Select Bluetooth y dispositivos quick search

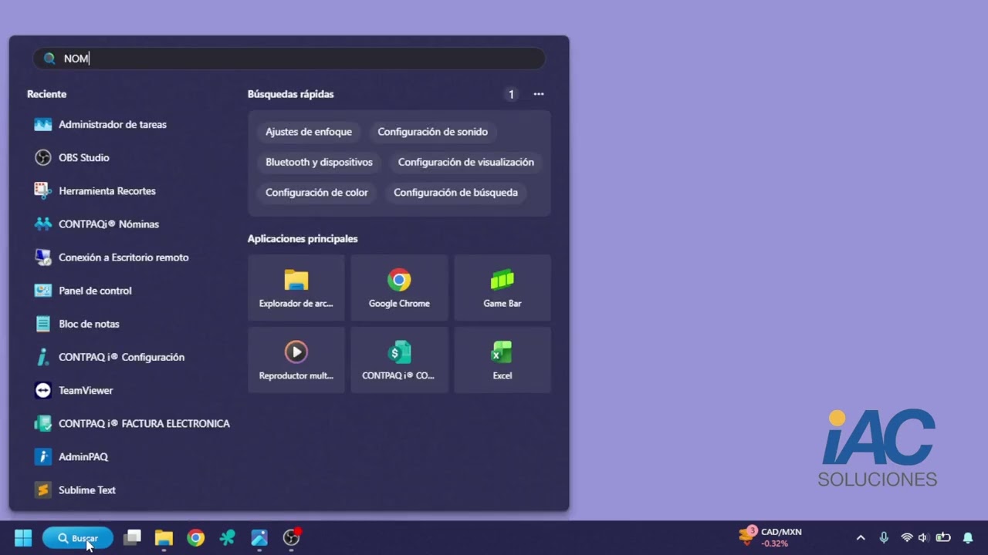(319, 162)
